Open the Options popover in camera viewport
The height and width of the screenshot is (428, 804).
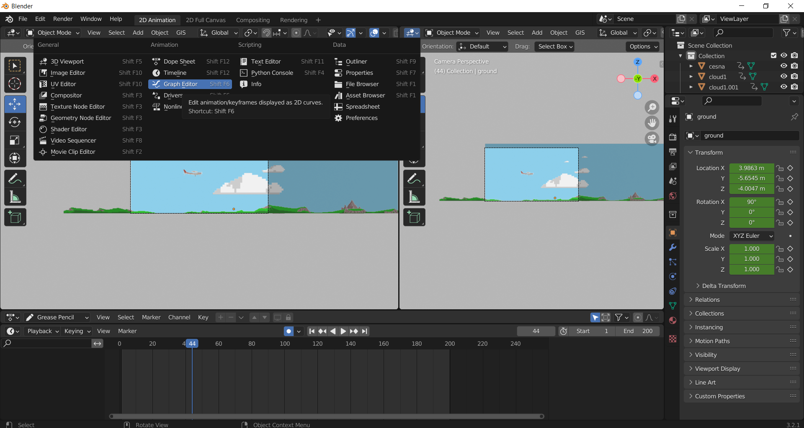(643, 46)
